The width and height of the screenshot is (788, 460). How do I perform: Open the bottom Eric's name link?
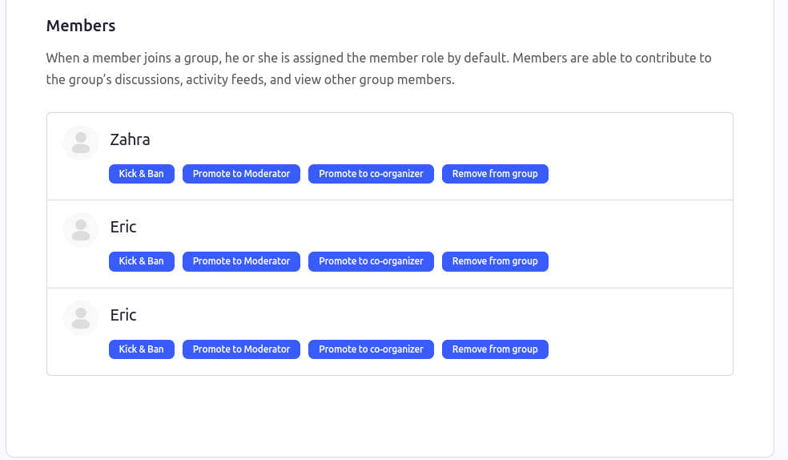click(x=123, y=315)
